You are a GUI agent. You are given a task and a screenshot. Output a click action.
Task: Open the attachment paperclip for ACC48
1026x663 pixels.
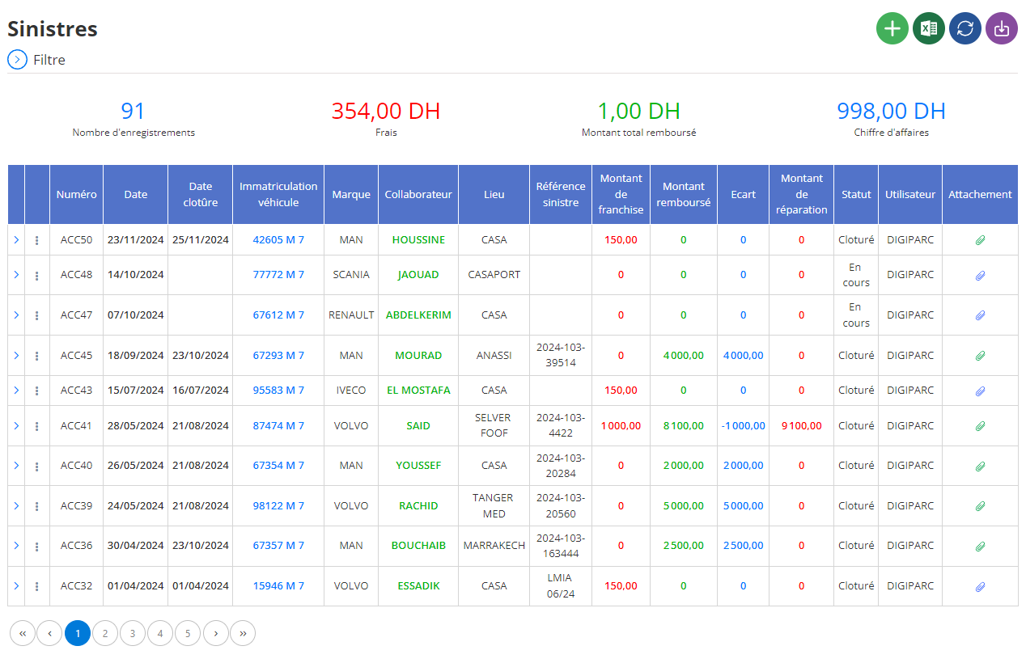[980, 275]
